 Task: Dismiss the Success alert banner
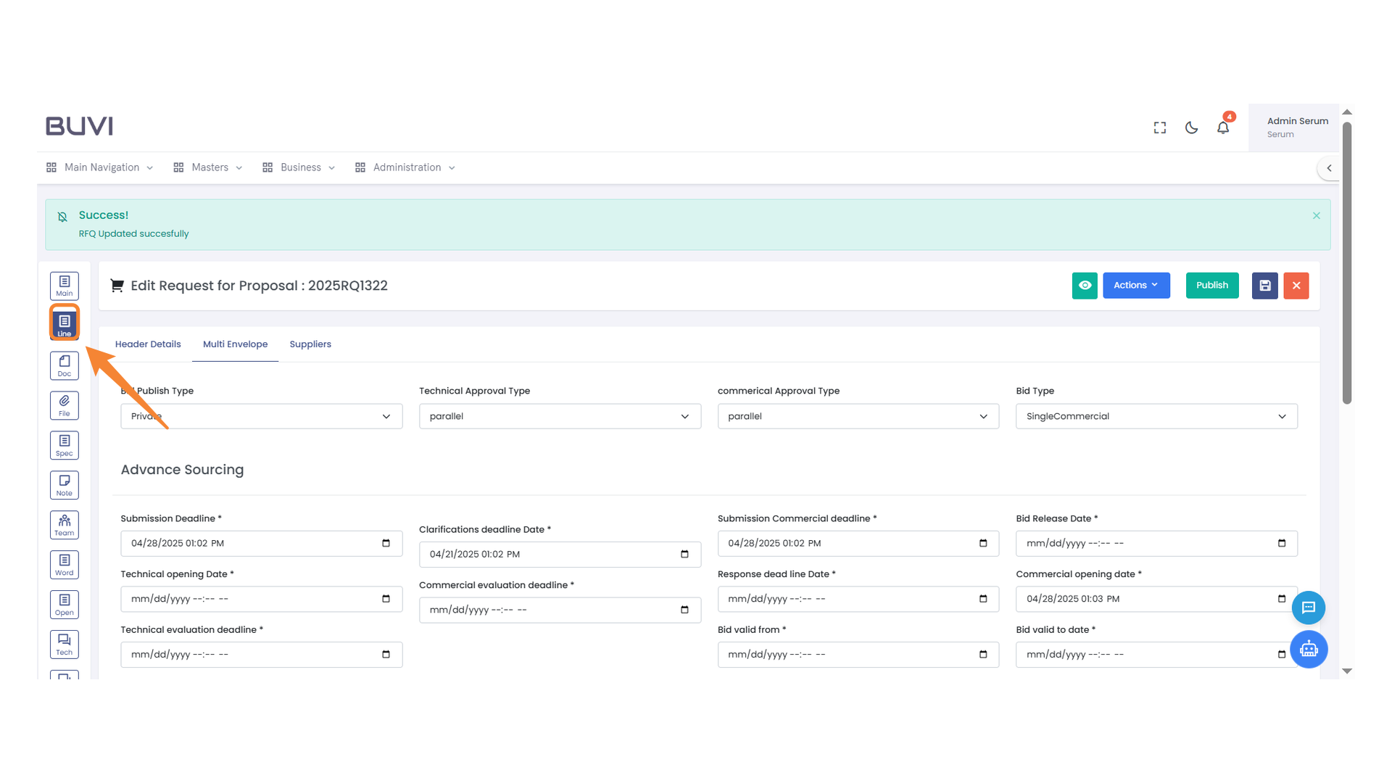pyautogui.click(x=1317, y=215)
